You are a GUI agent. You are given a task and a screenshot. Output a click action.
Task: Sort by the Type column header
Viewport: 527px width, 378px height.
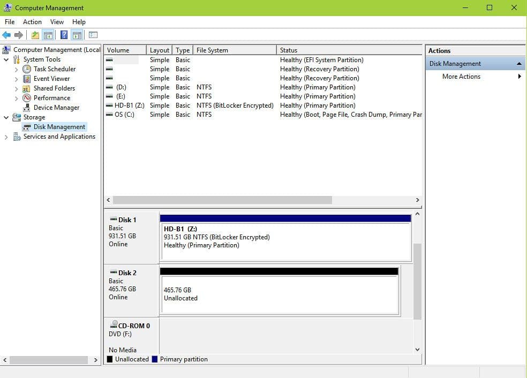183,50
